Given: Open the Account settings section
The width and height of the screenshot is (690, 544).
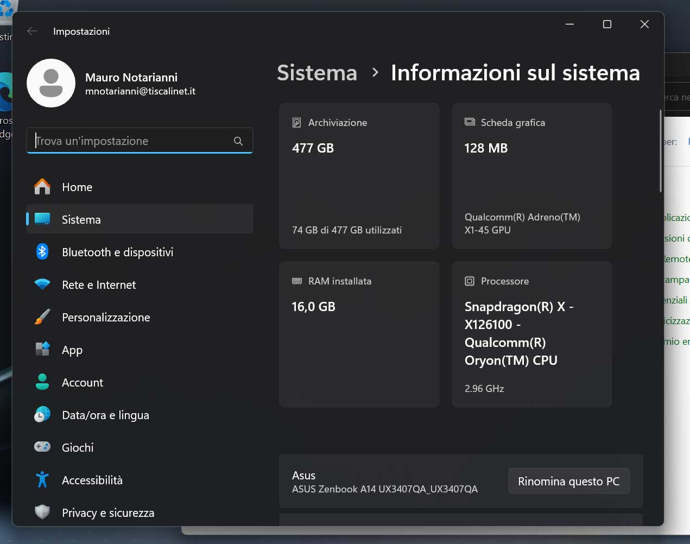Looking at the screenshot, I should [x=83, y=383].
